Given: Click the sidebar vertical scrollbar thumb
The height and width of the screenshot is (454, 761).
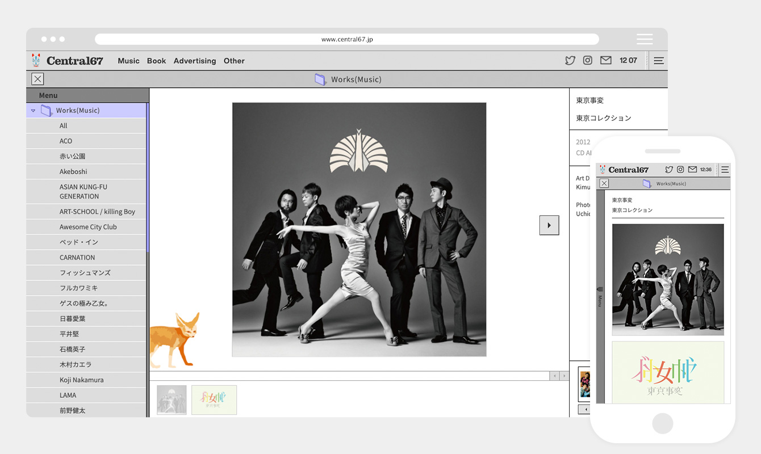Looking at the screenshot, I should [148, 178].
